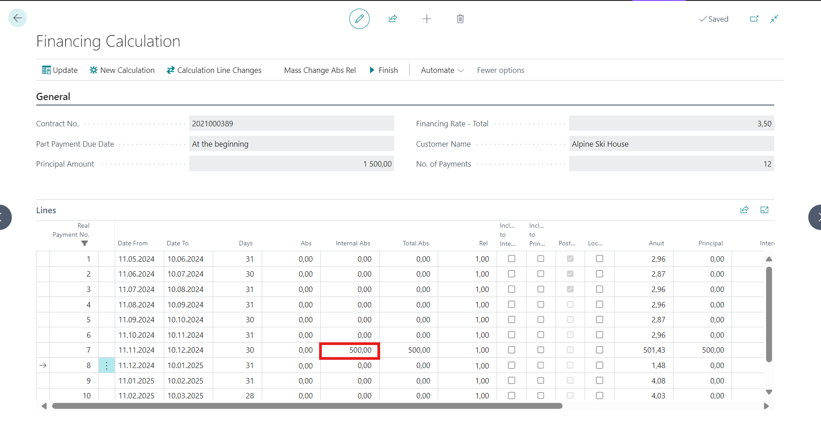Click the horizontal scrollbar under Lines grid
This screenshot has height=431, width=821.
click(x=307, y=406)
